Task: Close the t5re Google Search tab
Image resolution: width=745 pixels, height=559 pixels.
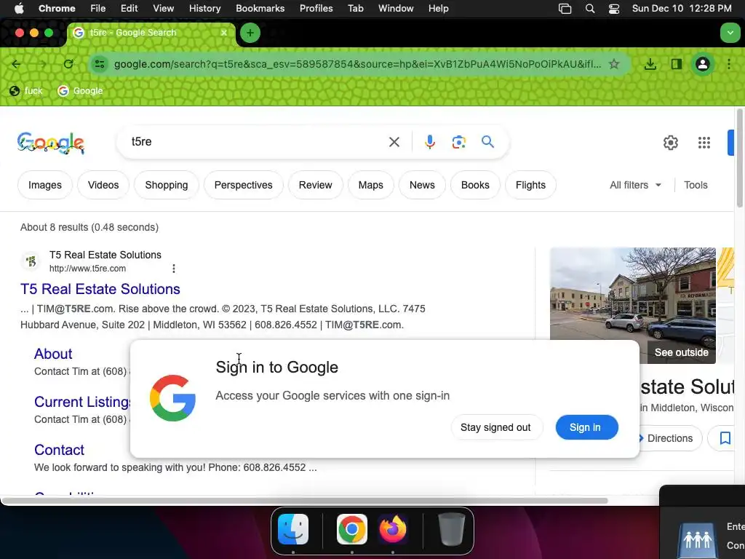Action: pos(224,33)
